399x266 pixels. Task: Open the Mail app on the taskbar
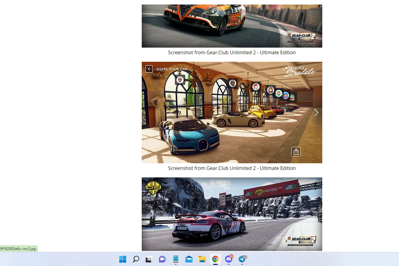189,259
